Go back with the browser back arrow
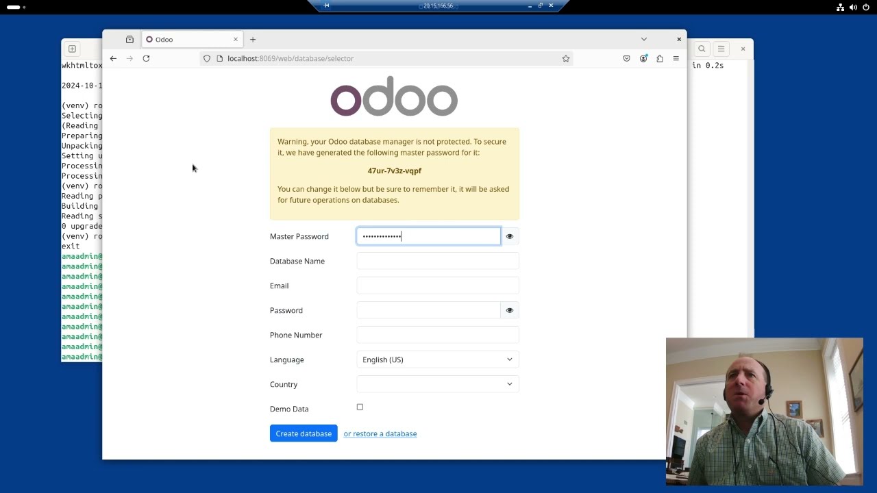 [x=113, y=58]
